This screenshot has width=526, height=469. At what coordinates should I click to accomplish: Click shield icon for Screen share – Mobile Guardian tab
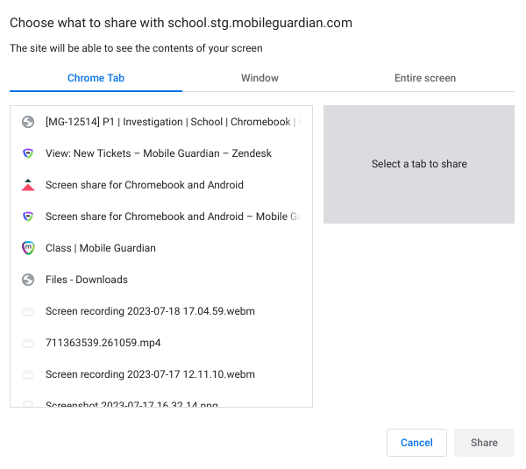28,217
